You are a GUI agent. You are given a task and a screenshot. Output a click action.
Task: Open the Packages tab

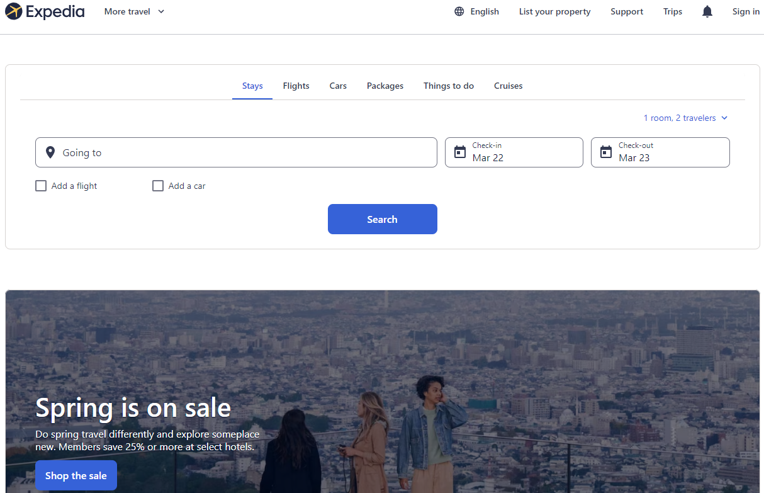click(385, 86)
